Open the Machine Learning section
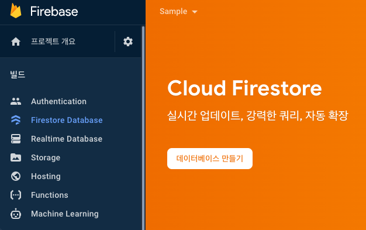The image size is (366, 230). [x=65, y=214]
